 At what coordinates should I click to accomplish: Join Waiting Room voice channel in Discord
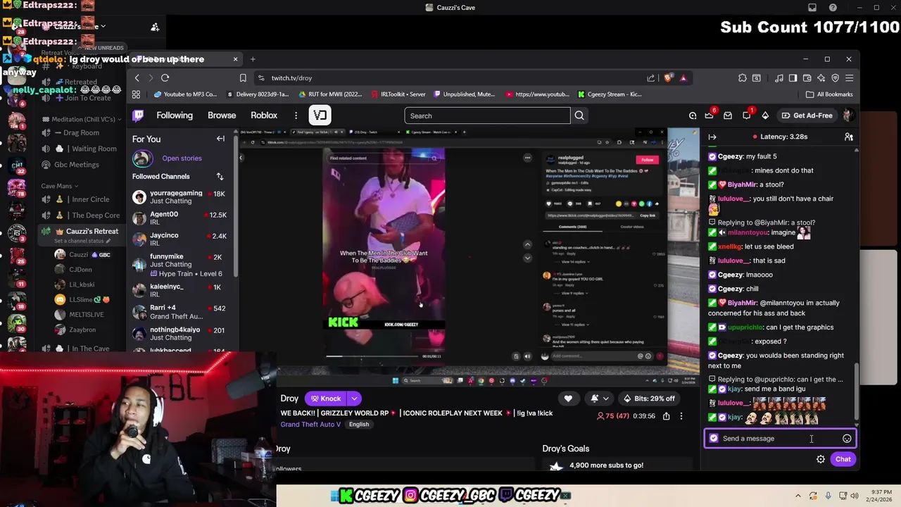pyautogui.click(x=81, y=149)
